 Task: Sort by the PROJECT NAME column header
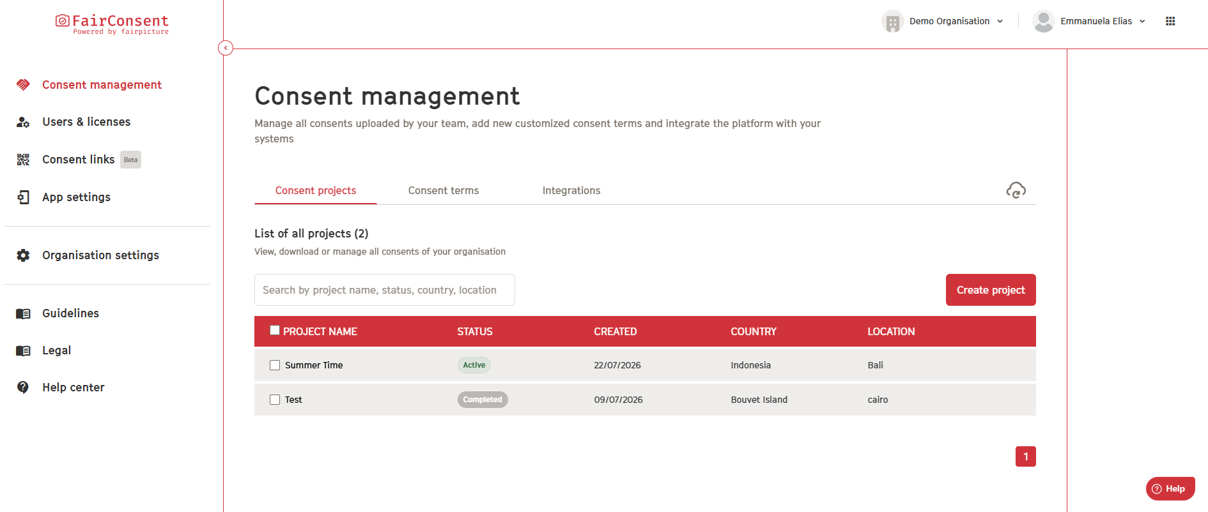click(x=320, y=331)
